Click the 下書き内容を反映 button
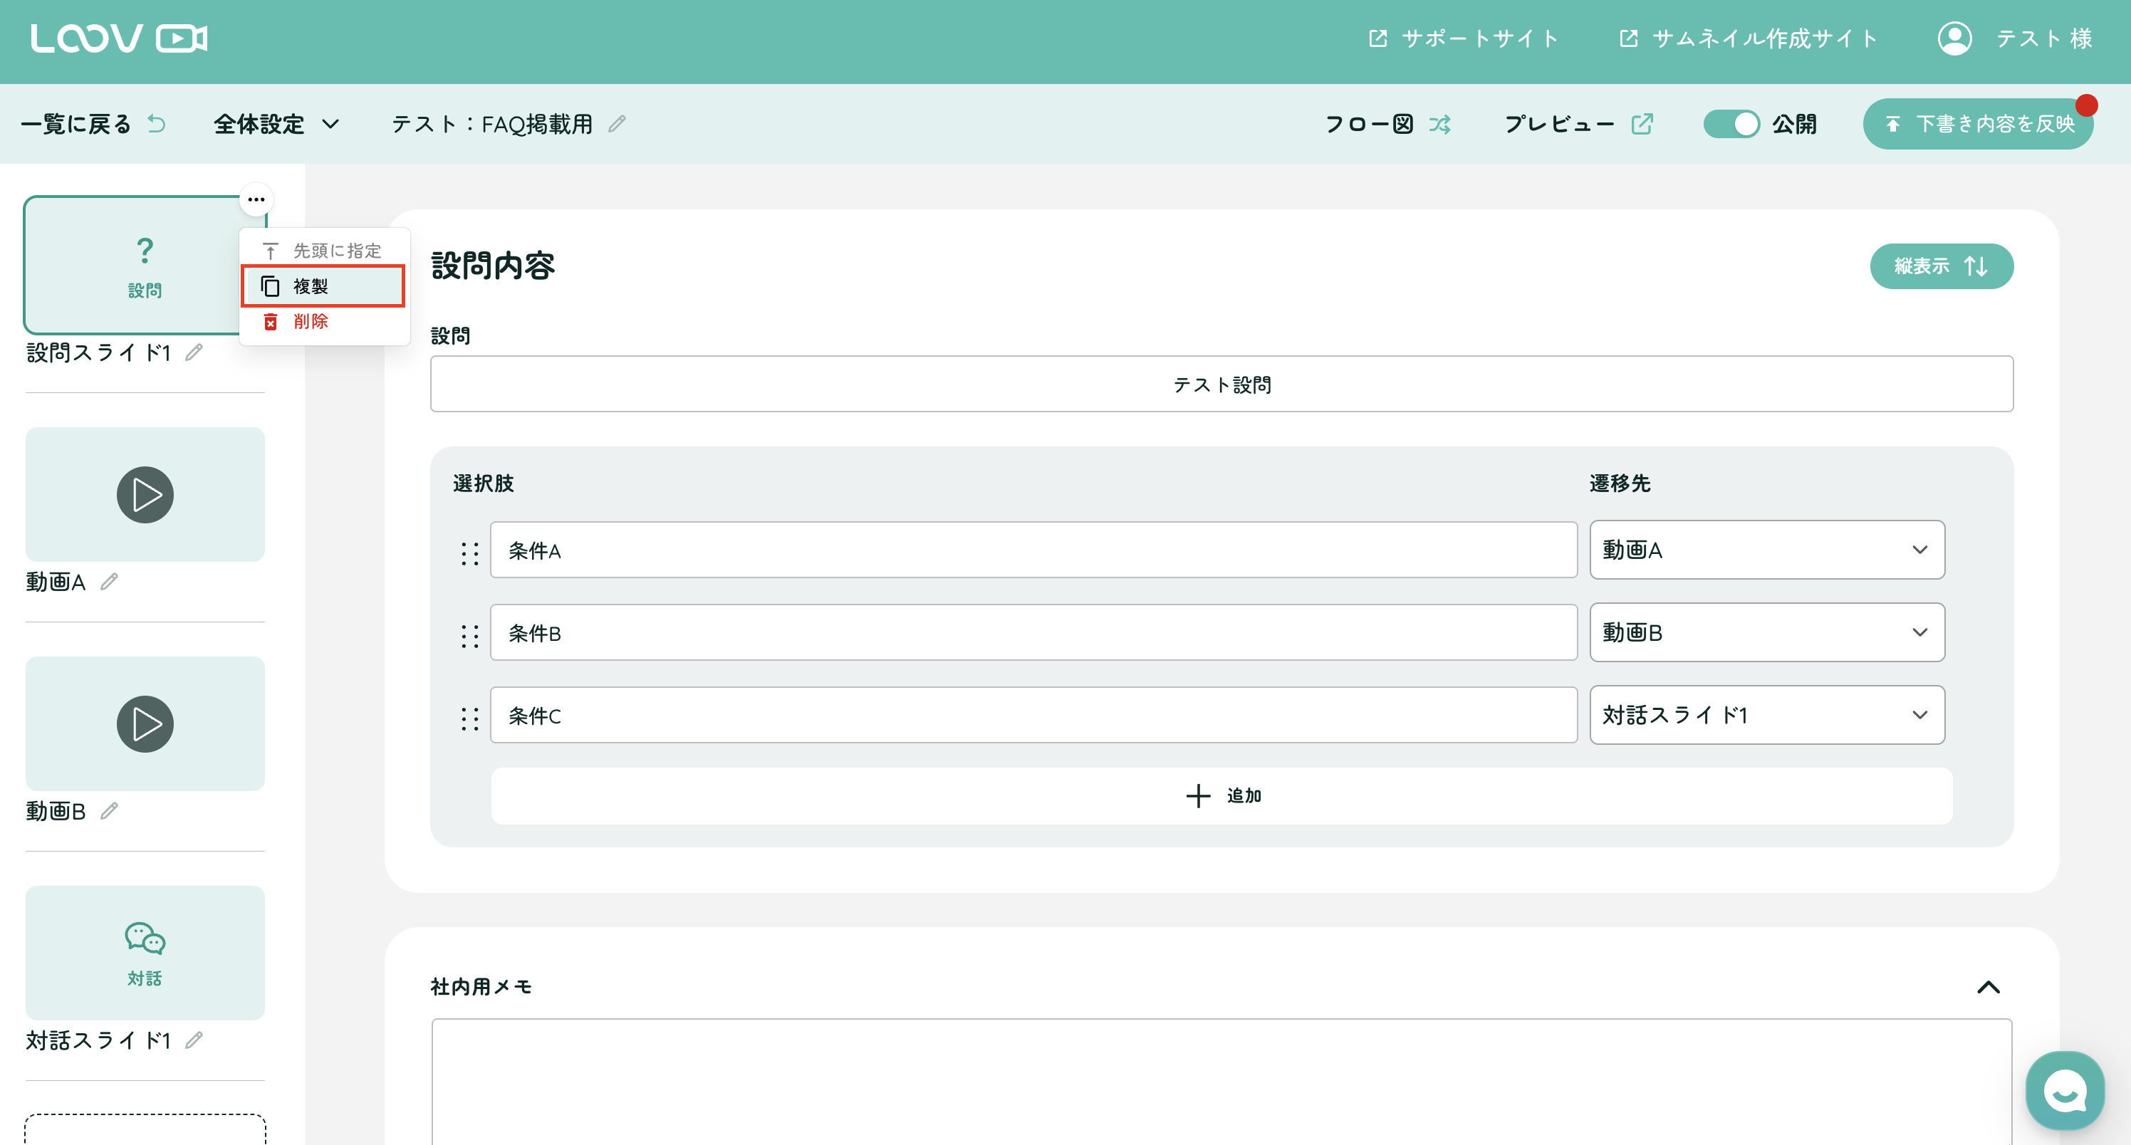The height and width of the screenshot is (1145, 2131). (1978, 124)
